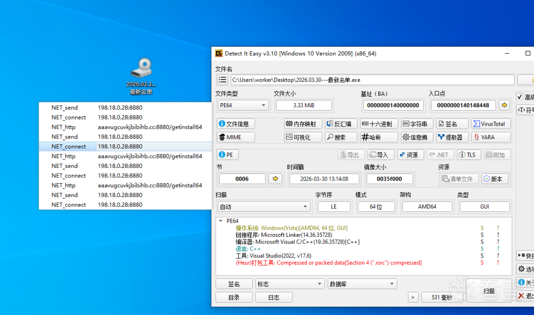Select the 最新名单 desktop file icon
This screenshot has height=315, width=534.
(x=141, y=76)
